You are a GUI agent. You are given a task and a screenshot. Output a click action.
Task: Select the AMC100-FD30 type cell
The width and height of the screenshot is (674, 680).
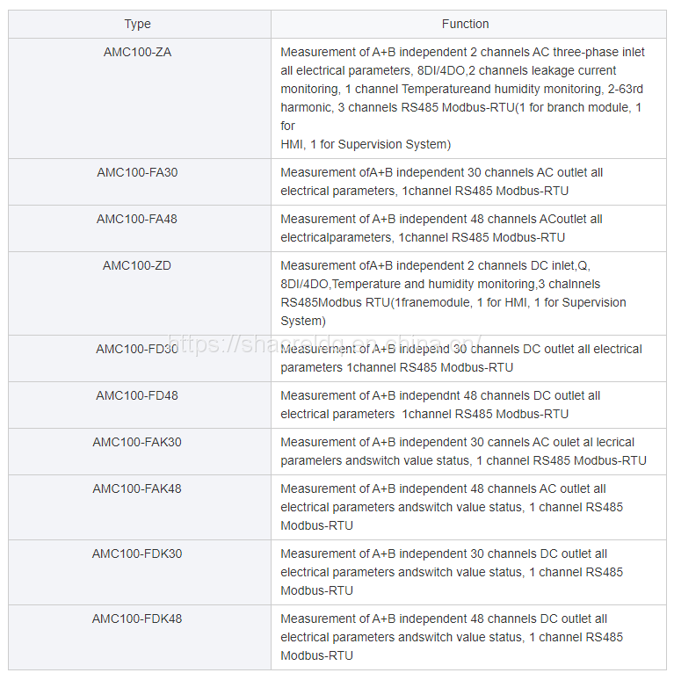(x=137, y=349)
